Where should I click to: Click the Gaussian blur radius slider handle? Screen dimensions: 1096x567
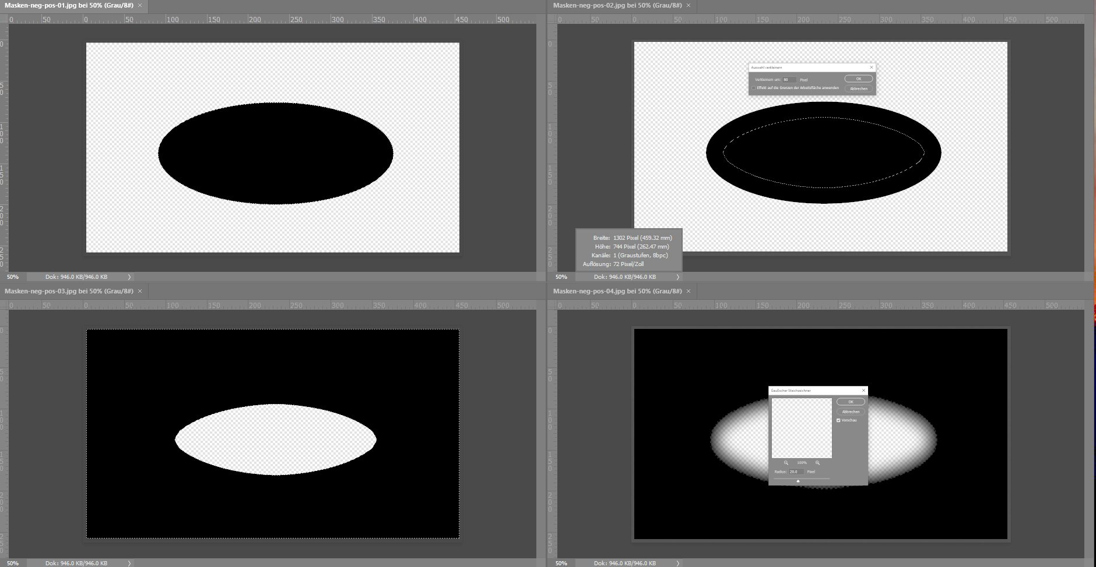point(798,481)
